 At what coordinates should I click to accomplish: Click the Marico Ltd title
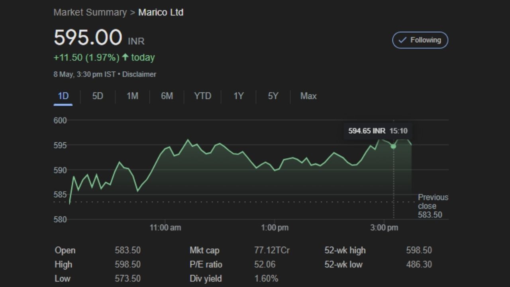pyautogui.click(x=161, y=12)
